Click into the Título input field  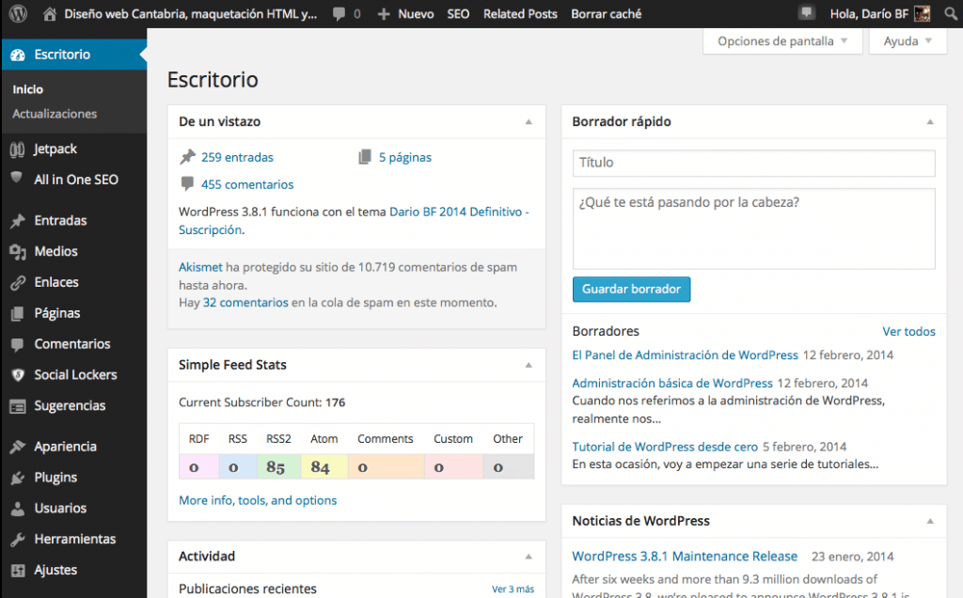[x=753, y=163]
